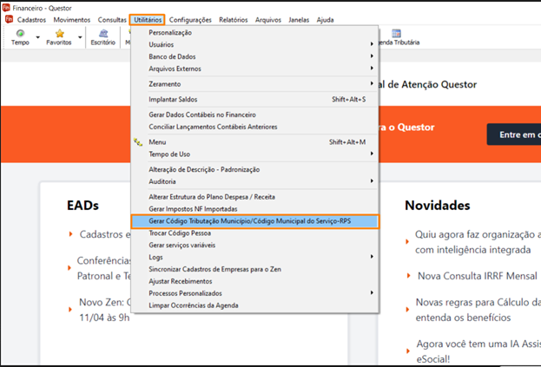541x367 pixels.
Task: Select Alteração de Descrição - Padronização
Action: (x=254, y=169)
